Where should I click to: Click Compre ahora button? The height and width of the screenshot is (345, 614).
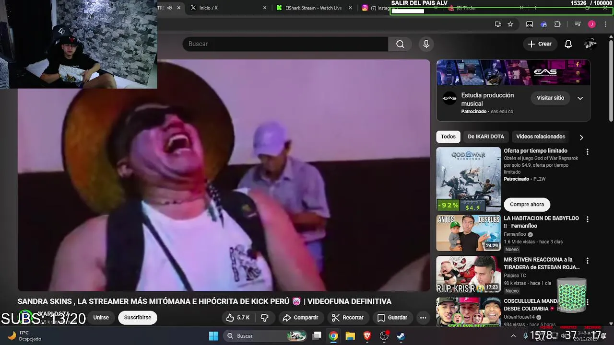(x=527, y=204)
